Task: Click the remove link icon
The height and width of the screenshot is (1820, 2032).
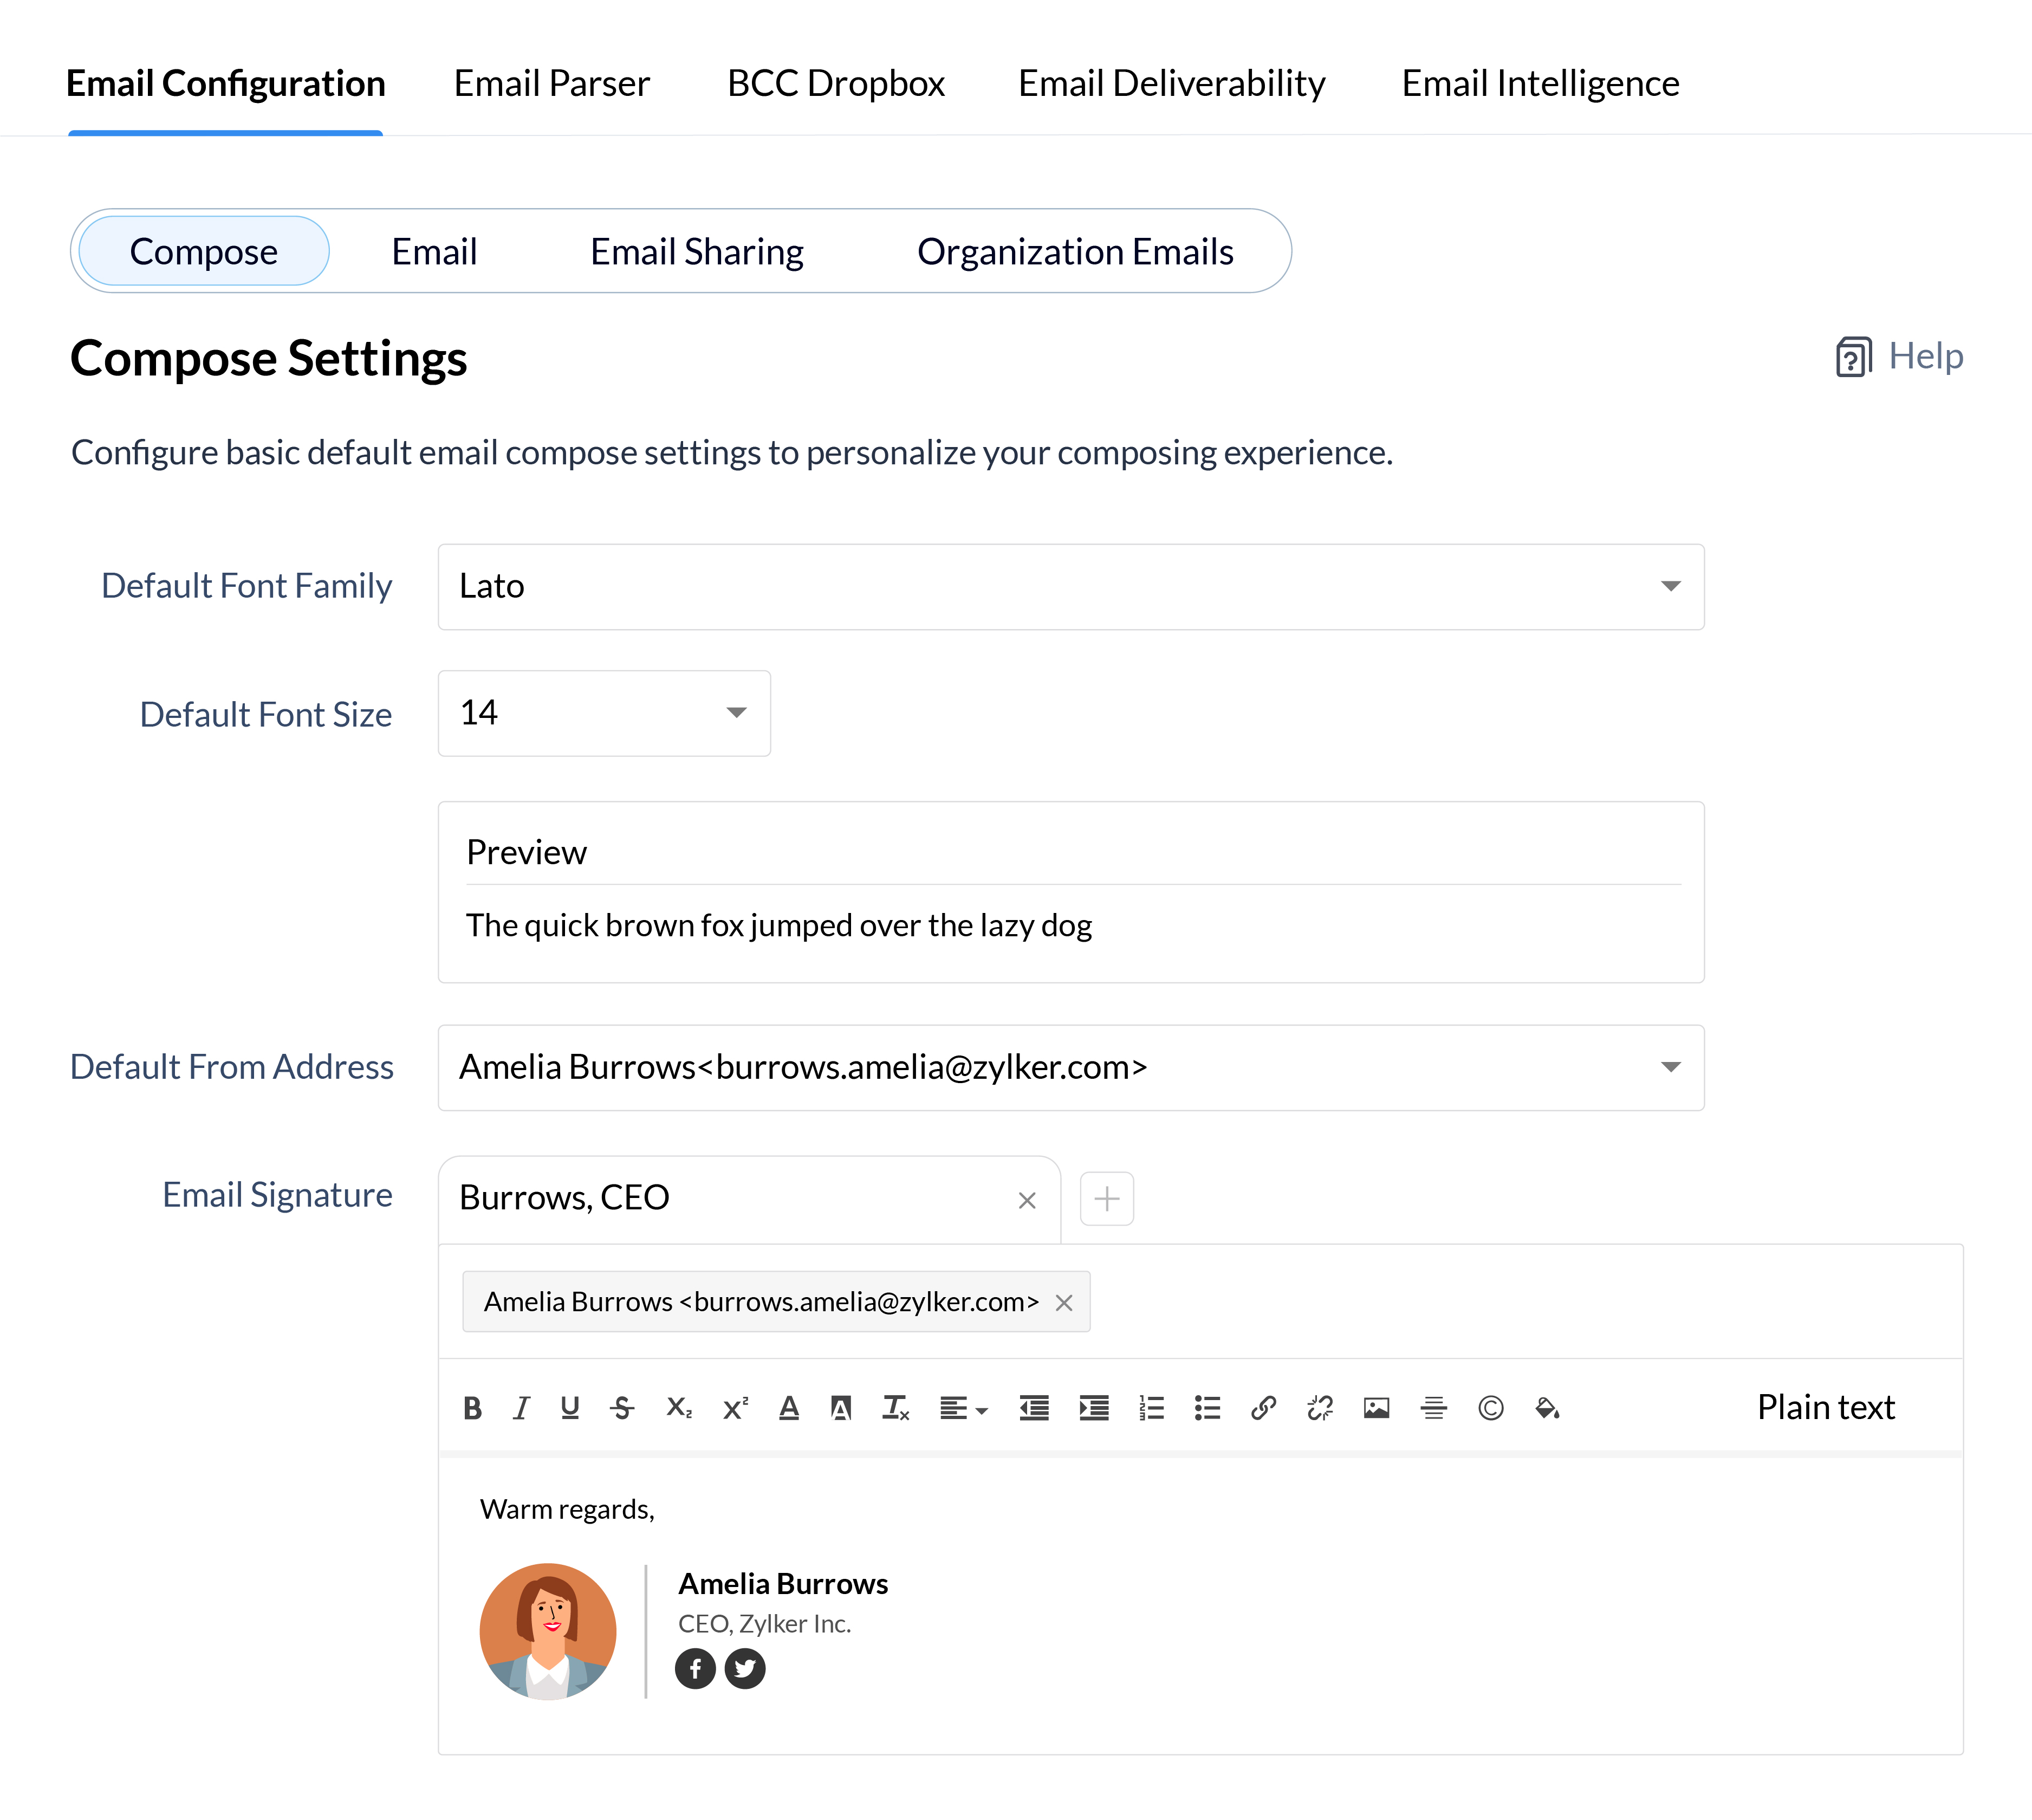Action: point(1320,1408)
